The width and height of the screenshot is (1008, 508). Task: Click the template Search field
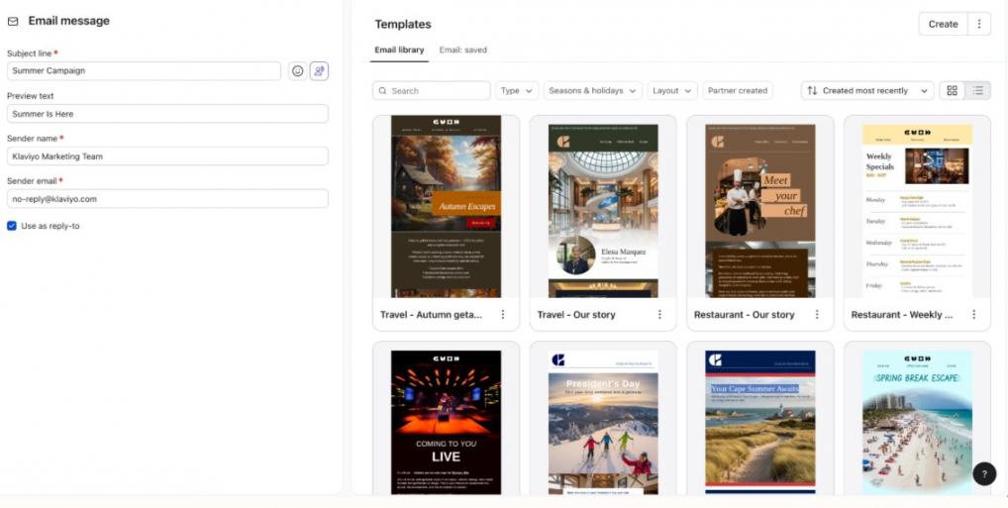[x=432, y=91]
